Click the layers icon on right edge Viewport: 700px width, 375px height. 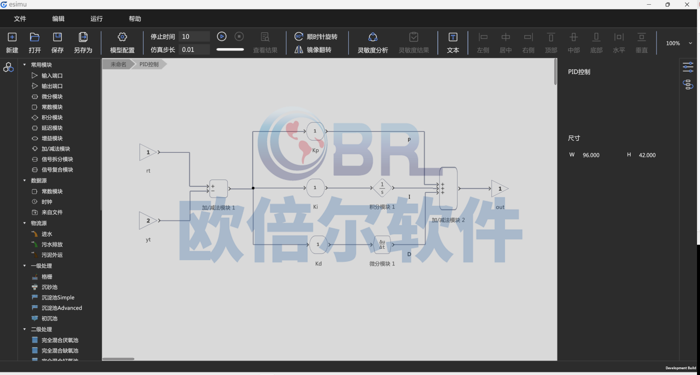click(688, 85)
